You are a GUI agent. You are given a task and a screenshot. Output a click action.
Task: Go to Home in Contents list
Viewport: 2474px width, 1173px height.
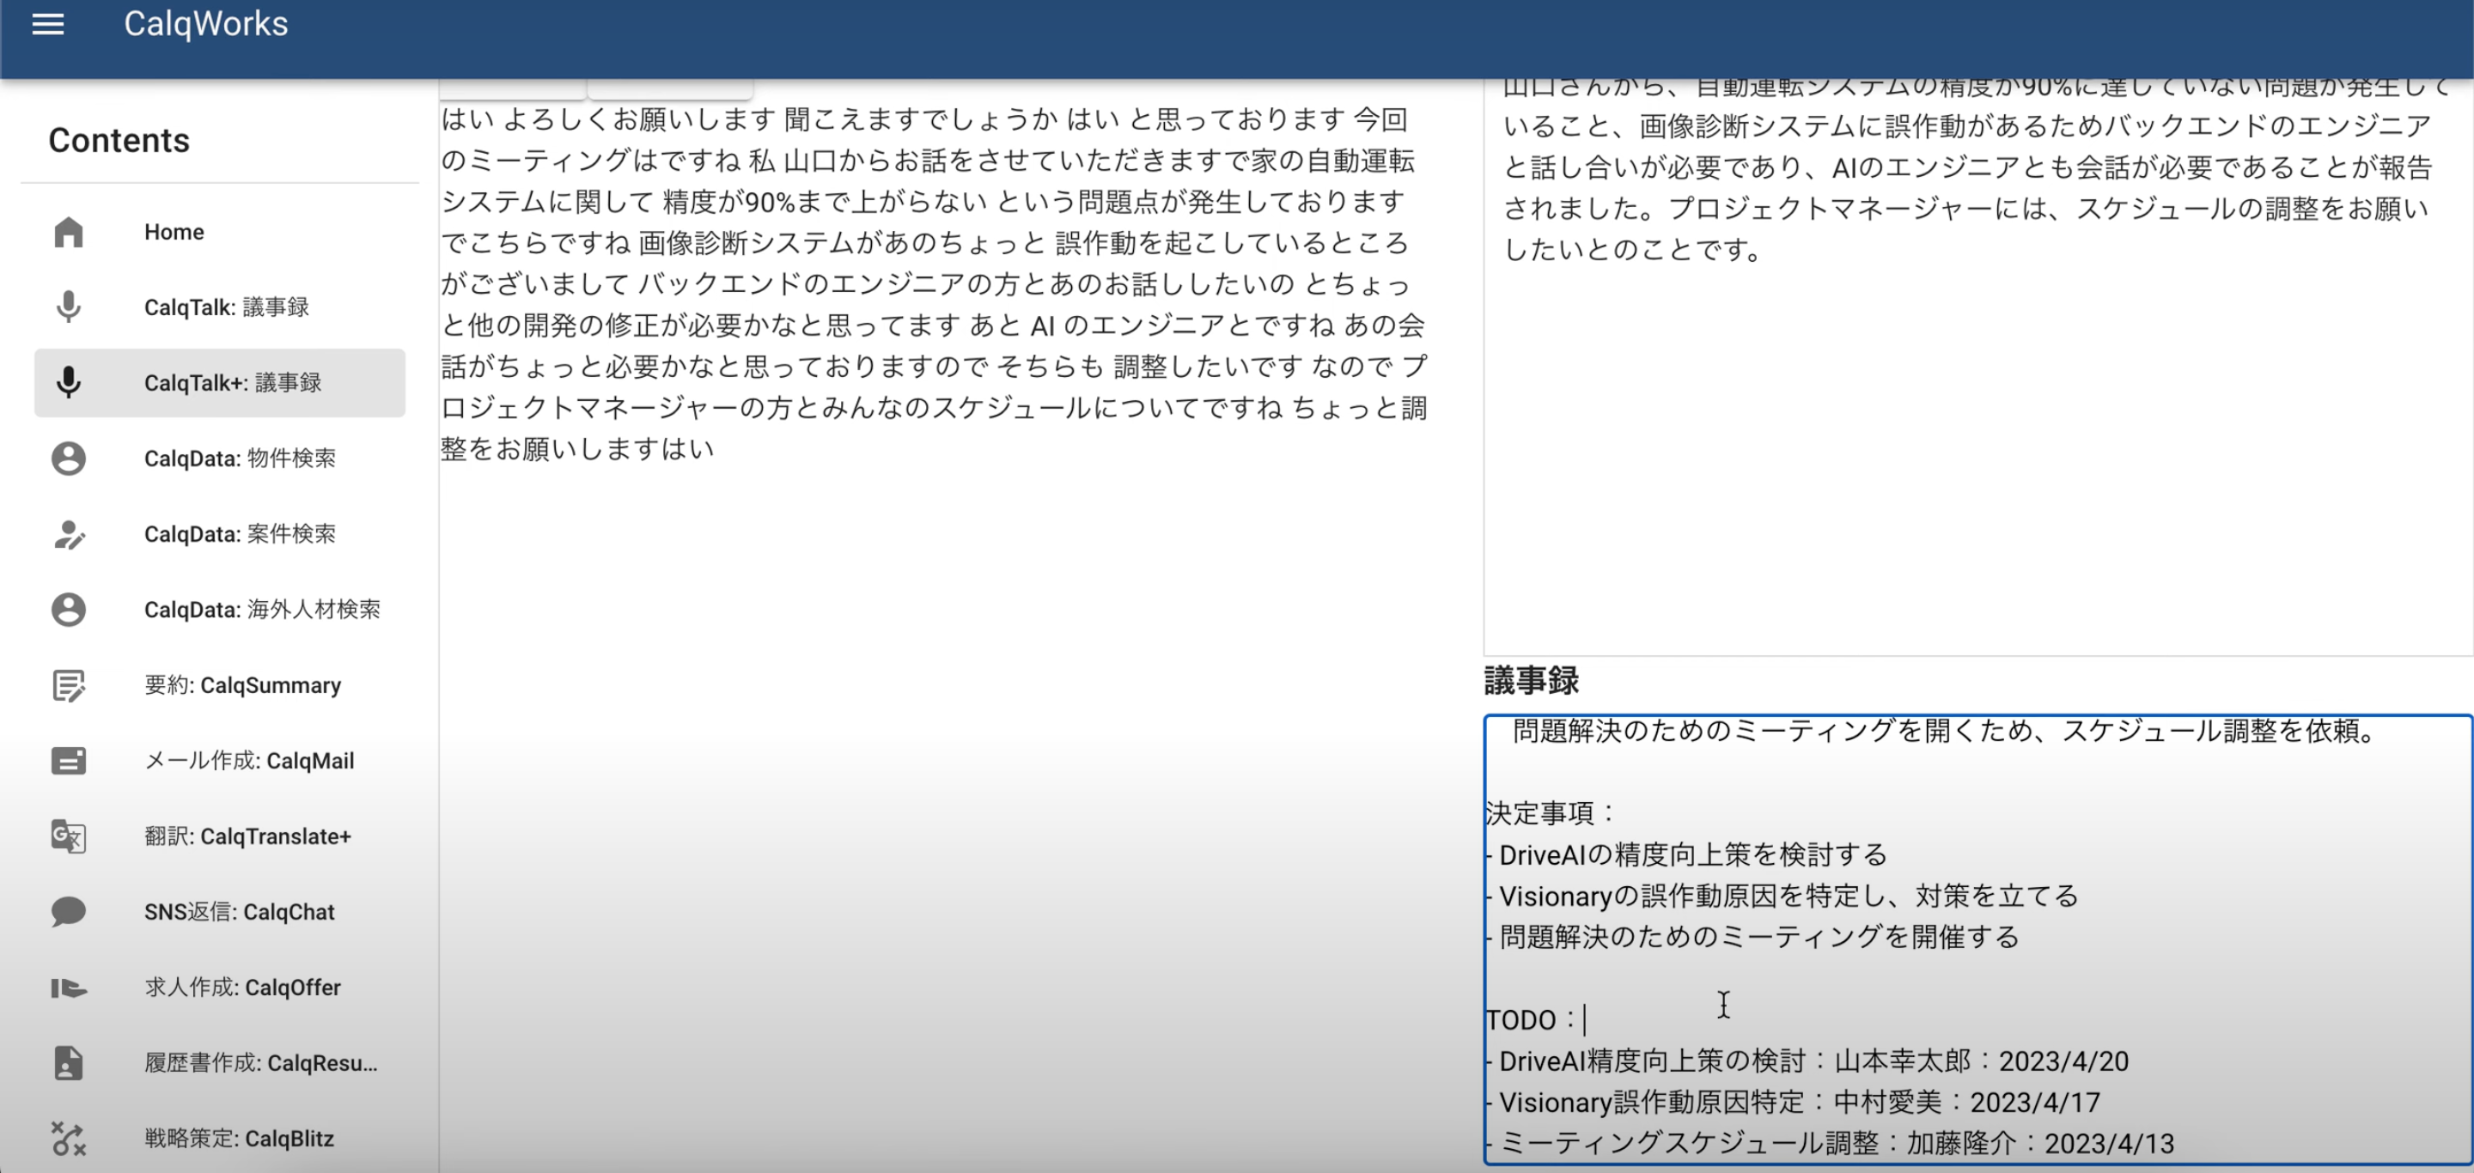tap(174, 233)
